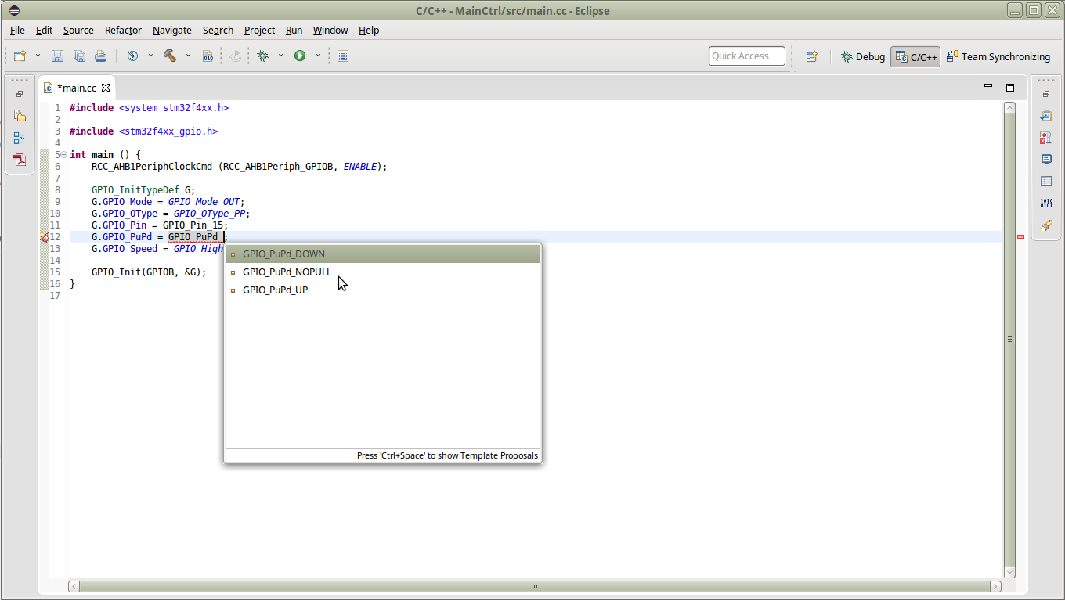Open the Problems view icon
Viewport: 1065px width, 601px height.
coord(1046,138)
